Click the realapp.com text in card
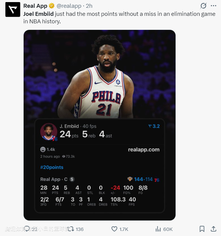Viewport: 221px width, 236px height. [x=144, y=150]
